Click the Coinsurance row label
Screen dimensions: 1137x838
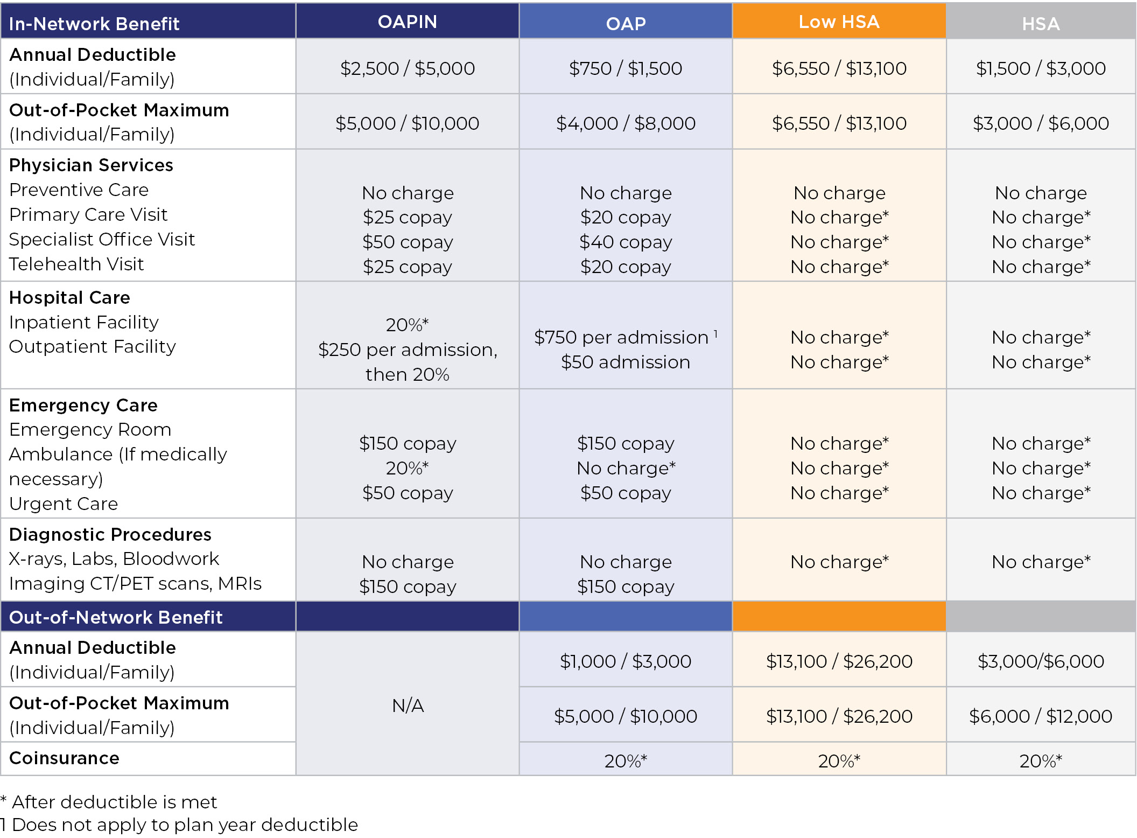pos(64,758)
